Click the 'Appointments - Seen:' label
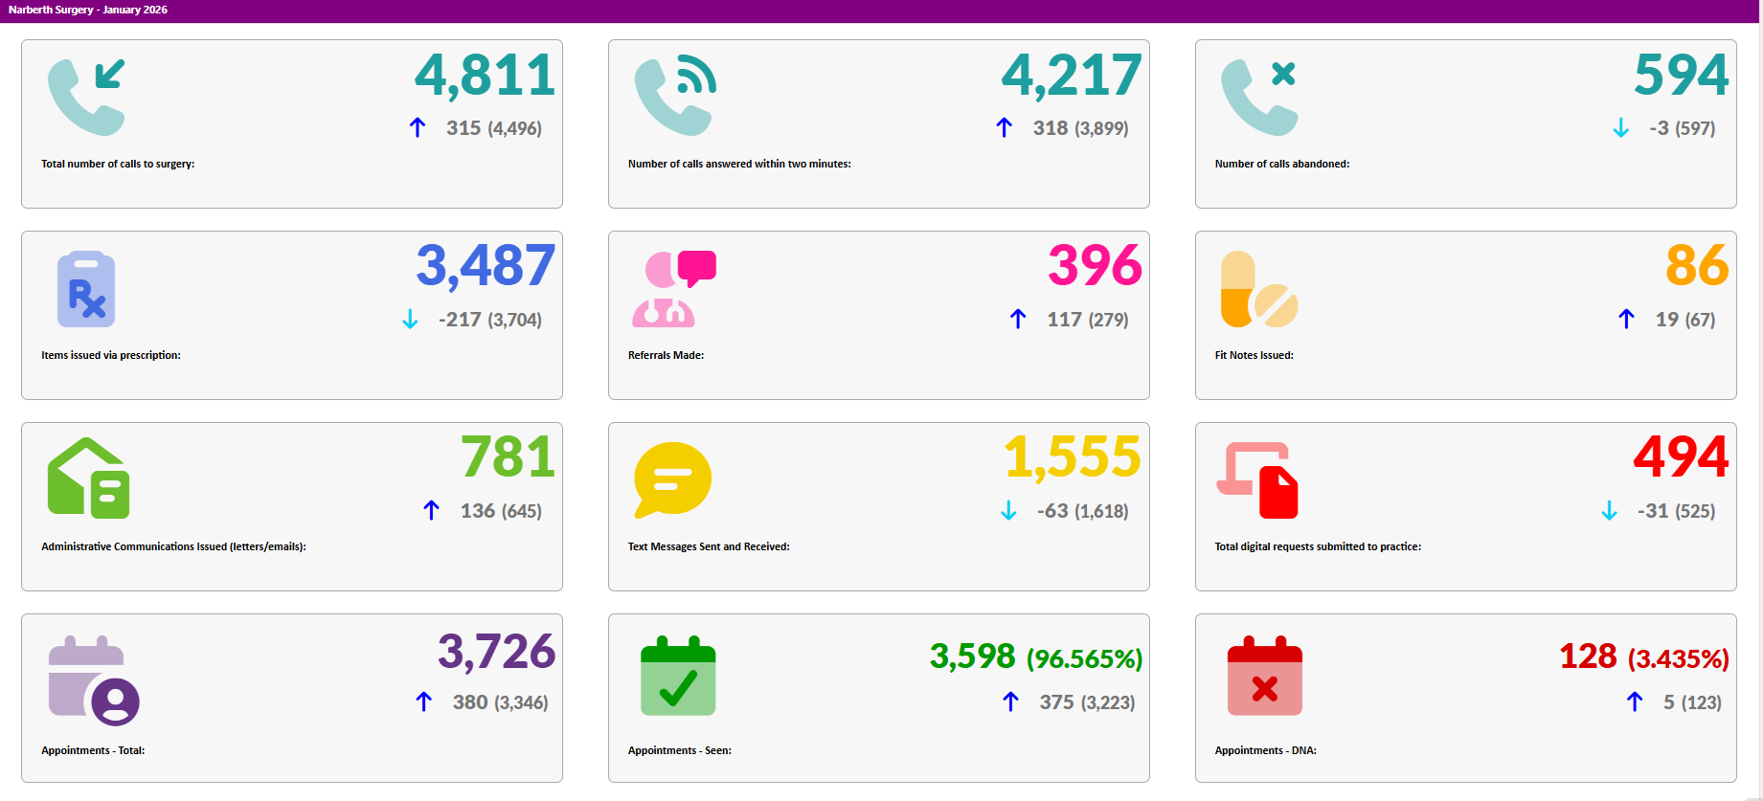1763x801 pixels. click(x=679, y=750)
